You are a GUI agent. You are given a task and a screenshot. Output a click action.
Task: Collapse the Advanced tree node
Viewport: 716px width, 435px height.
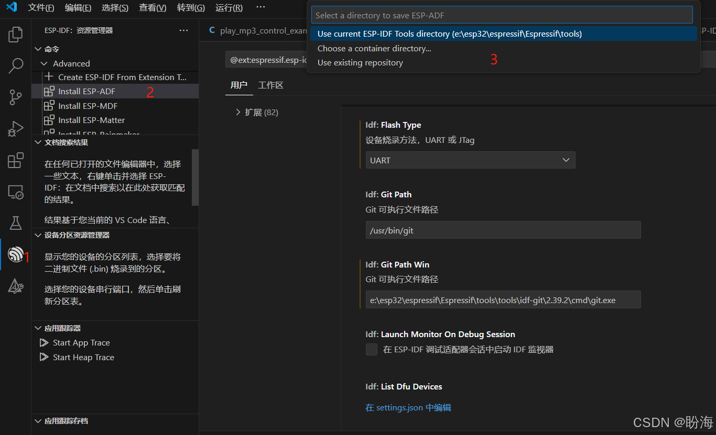(45, 63)
